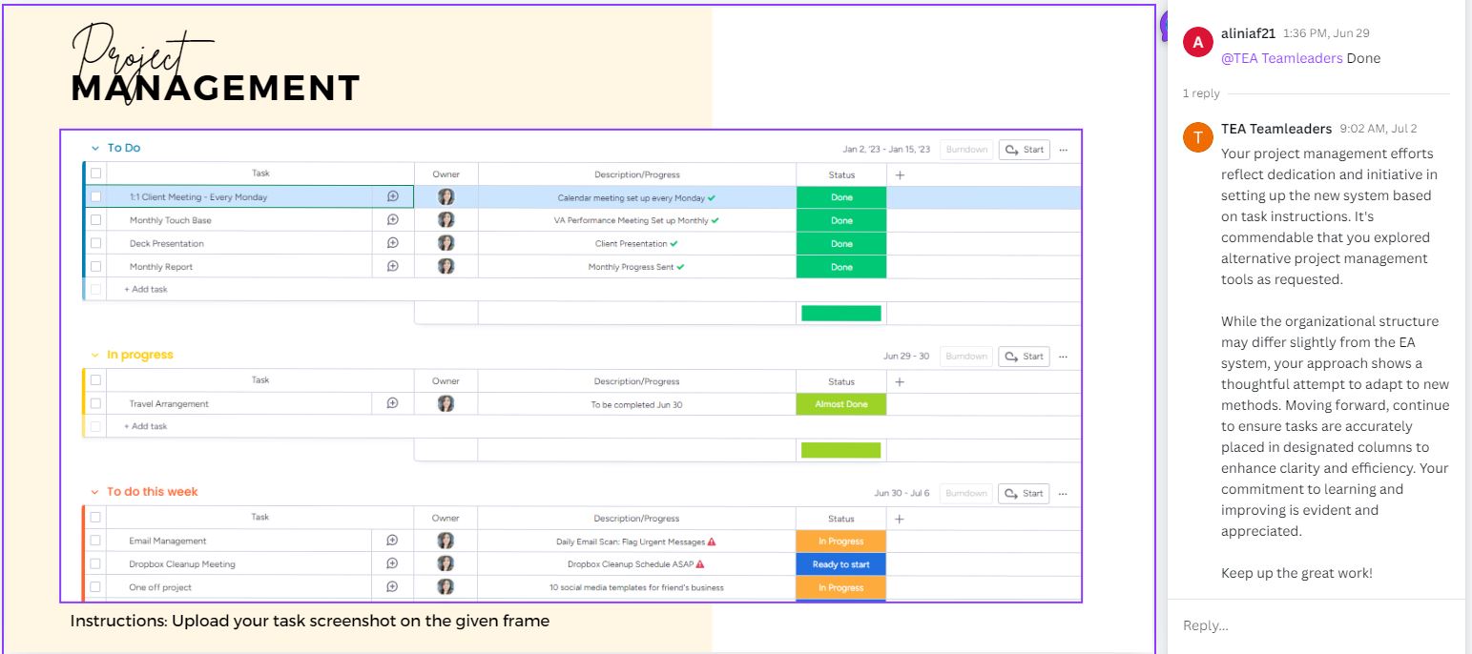This screenshot has width=1472, height=654.
Task: Open update bubble for One off project
Action: 392,587
